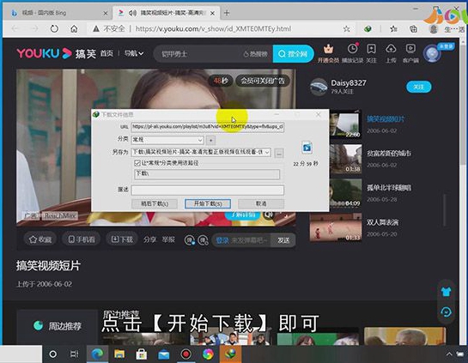Screen dimensions: 468x363
Task: Click the 开始下载 button in the dialog
Action: pos(208,203)
